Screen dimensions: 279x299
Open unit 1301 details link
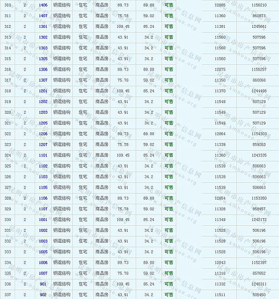43,26
